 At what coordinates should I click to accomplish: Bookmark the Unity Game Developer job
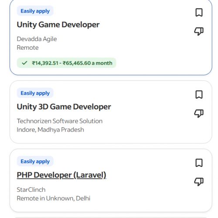click(x=199, y=13)
